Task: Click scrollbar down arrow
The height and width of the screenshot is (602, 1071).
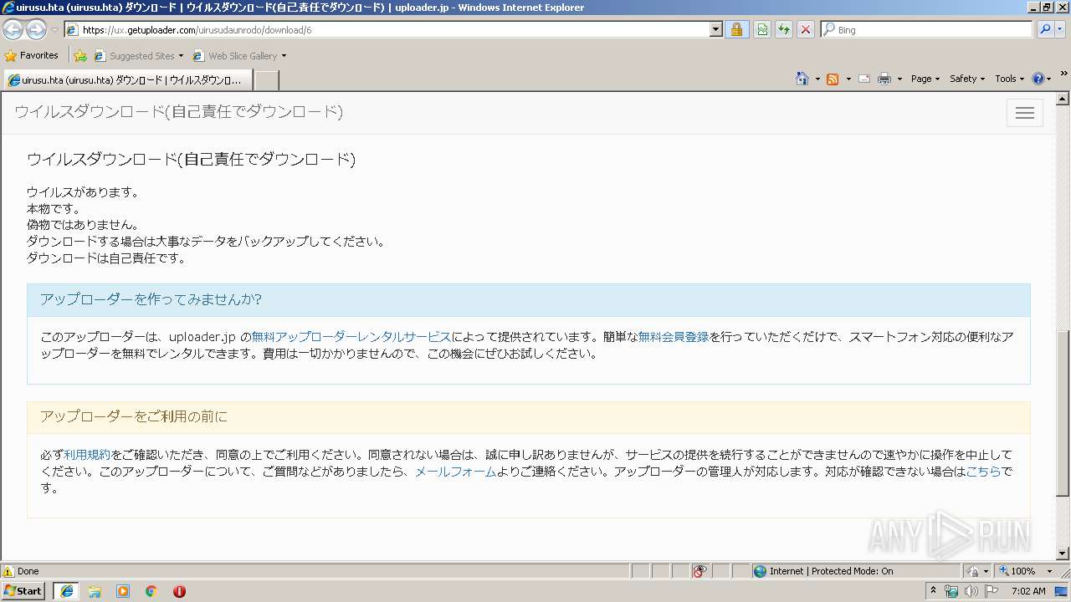Action: [x=1063, y=554]
